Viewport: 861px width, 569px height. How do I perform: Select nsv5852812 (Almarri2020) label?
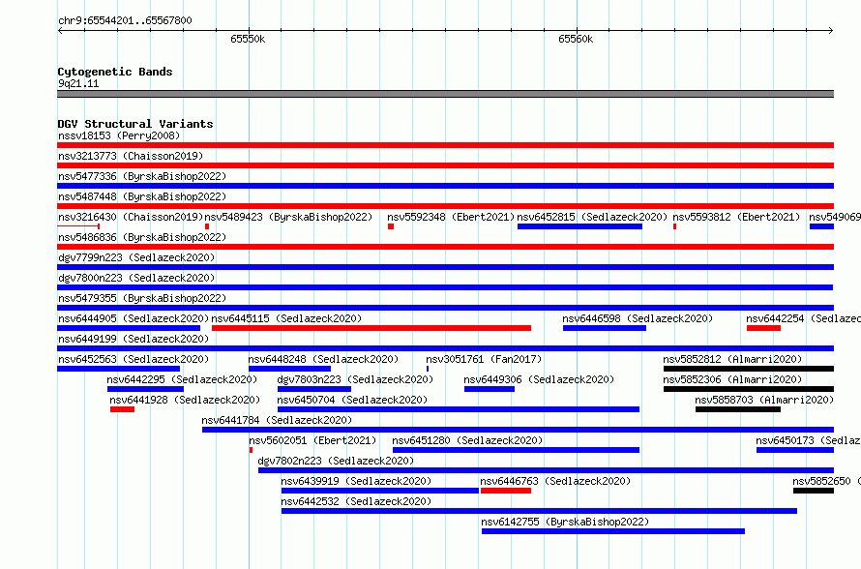pos(732,359)
